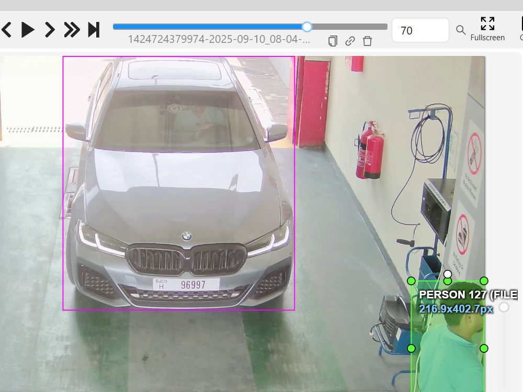Screen dimensions: 523x392
Task: Select the green person bounding box
Action: click(448, 337)
